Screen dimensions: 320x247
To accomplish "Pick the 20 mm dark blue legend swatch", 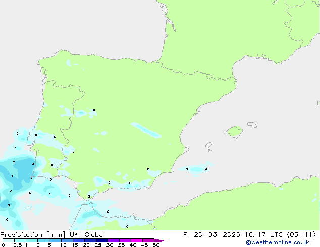I will (90, 240).
